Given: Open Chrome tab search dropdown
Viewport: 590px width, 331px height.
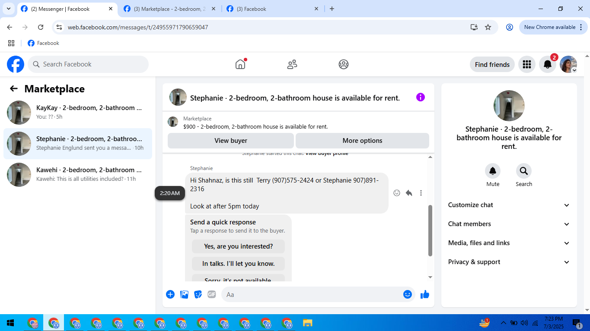Looking at the screenshot, I should pyautogui.click(x=8, y=9).
